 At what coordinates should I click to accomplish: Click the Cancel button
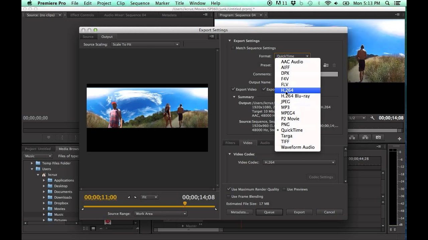click(x=329, y=212)
